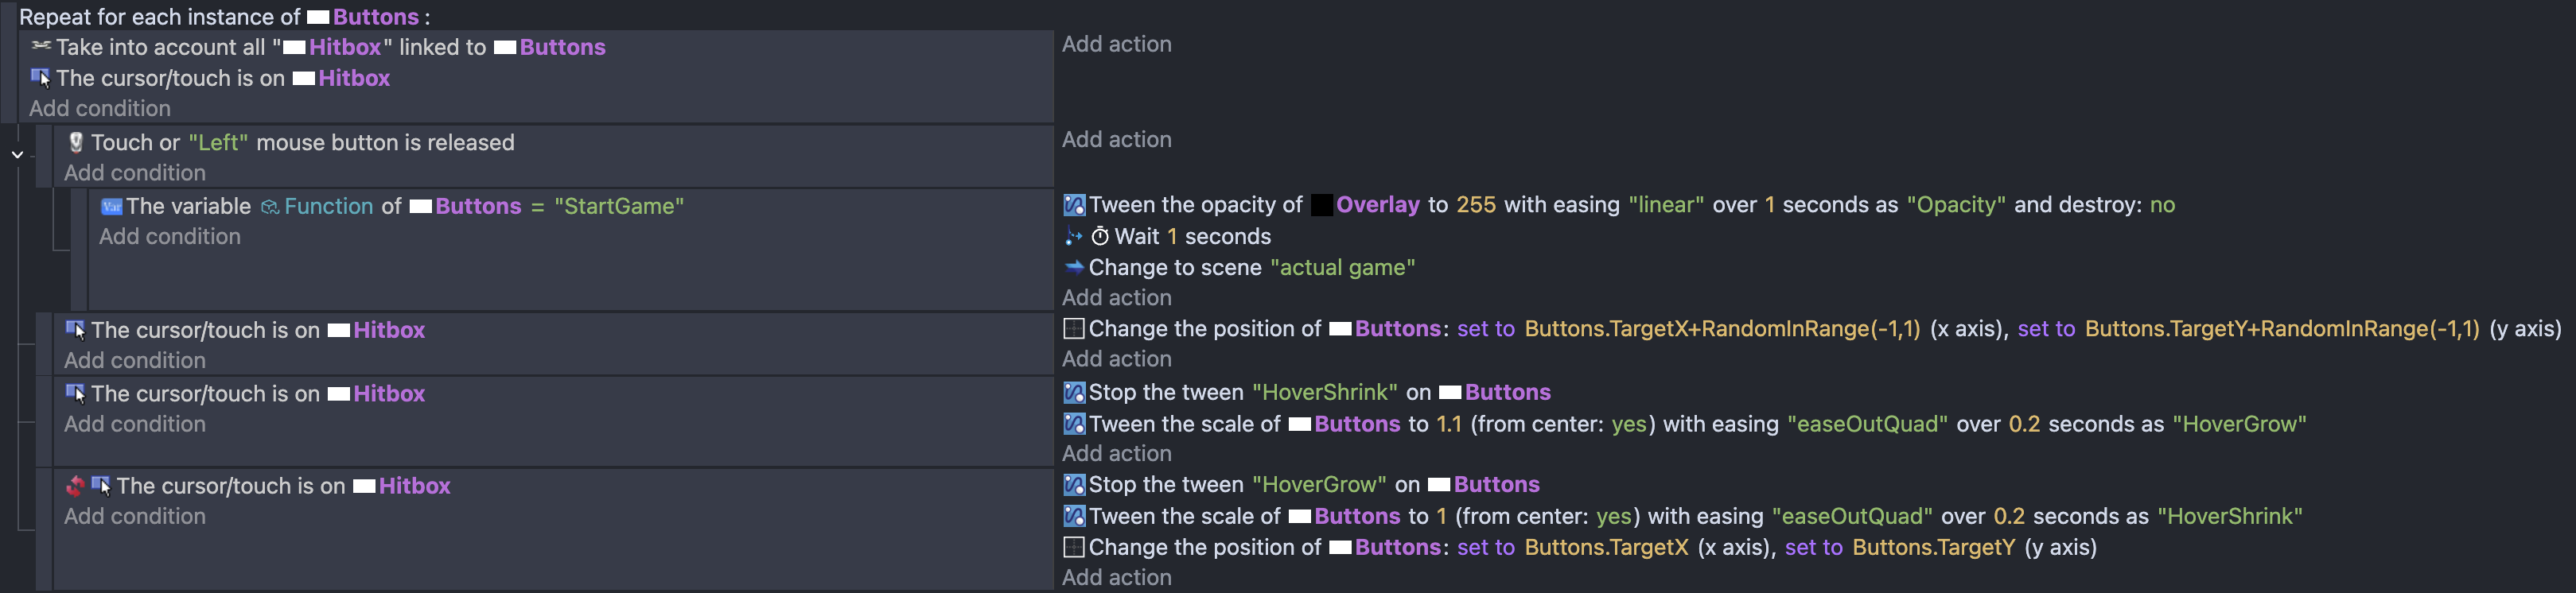Click the tween icon for Stop the tween "HoverShrink"
Screen dimensions: 2576x593
(x=1074, y=392)
